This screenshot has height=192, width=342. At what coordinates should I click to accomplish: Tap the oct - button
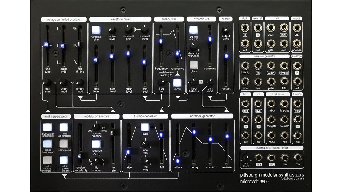pyautogui.click(x=48, y=160)
